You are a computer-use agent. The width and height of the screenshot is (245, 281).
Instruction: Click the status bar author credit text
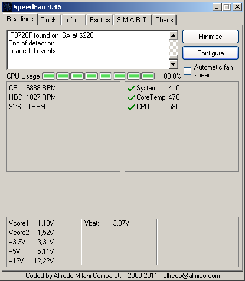tap(123, 276)
